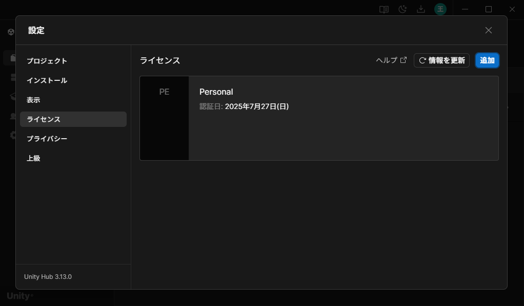Click the Unity Hub 3.13.0 version text
Screen dimensions: 524x306
(48, 277)
